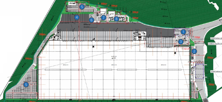Select blue marker number 2
Screen dimensions: 222x102
(194, 51)
